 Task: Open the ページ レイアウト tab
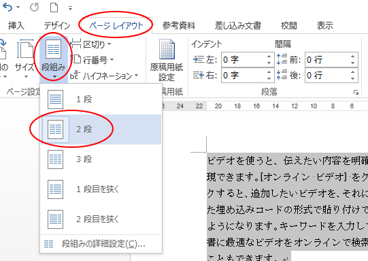116,25
